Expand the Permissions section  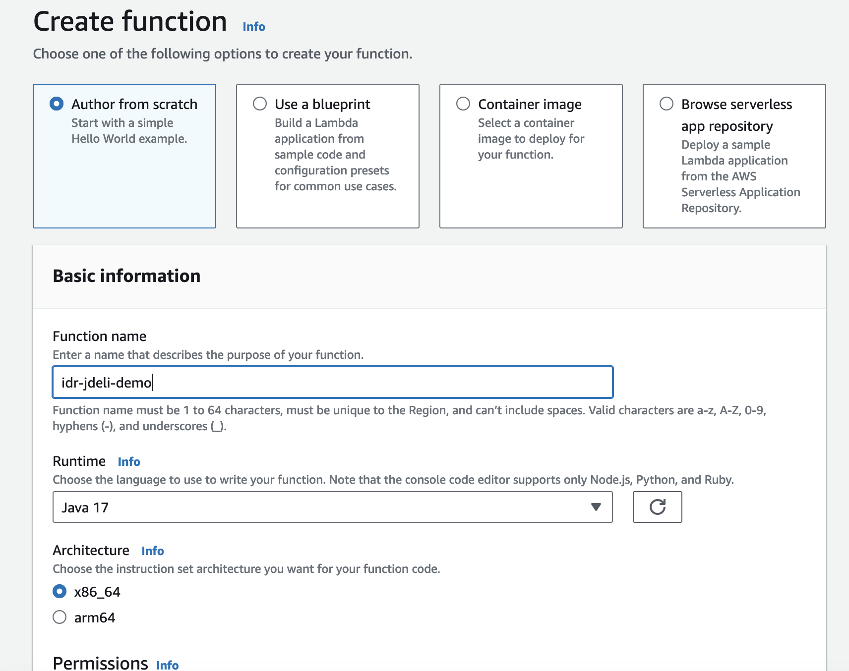(100, 663)
